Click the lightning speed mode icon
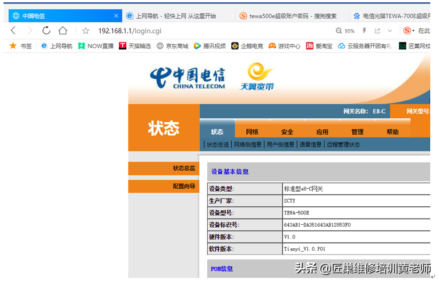This screenshot has height=282, width=439. 364,30
